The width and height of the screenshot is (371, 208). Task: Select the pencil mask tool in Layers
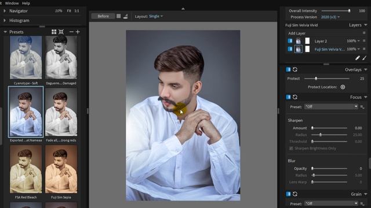pos(357,58)
